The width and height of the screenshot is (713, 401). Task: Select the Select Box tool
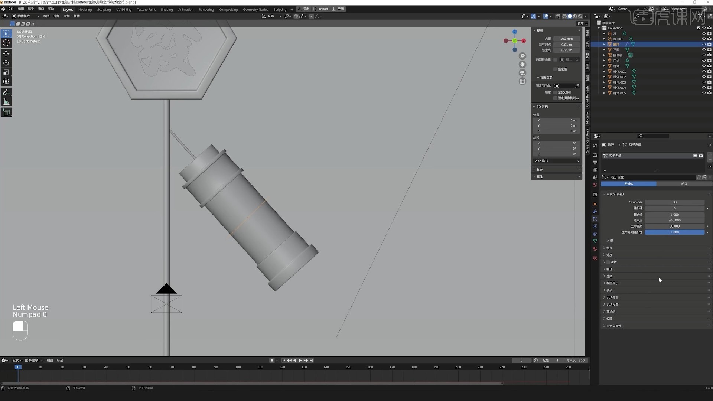(6, 34)
